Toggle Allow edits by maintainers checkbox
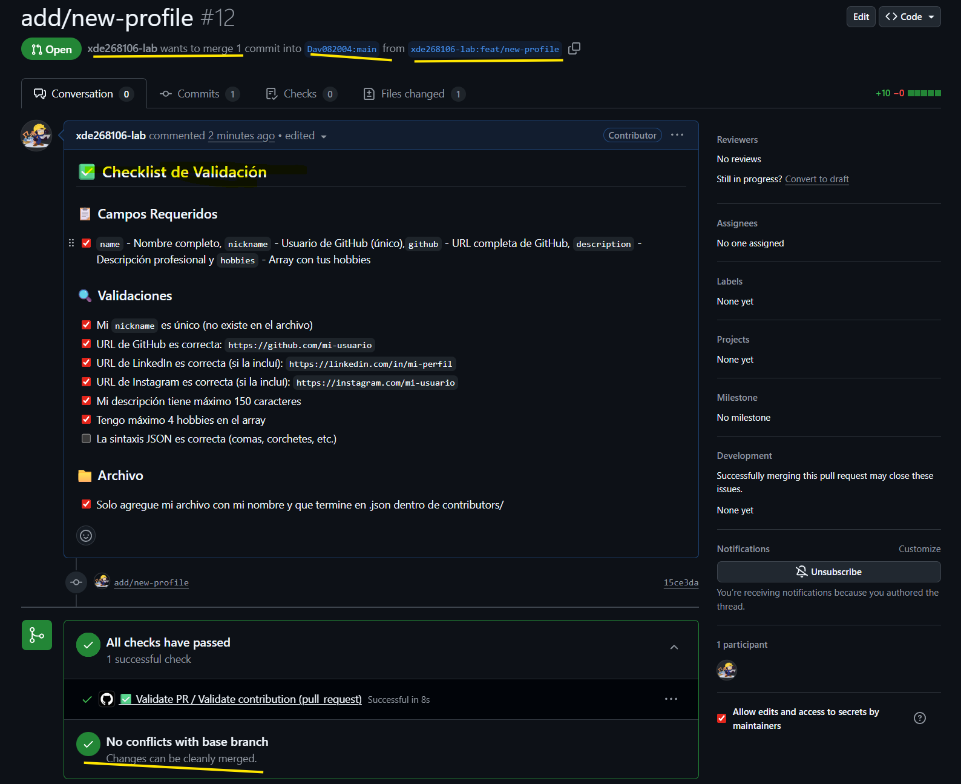 pyautogui.click(x=721, y=719)
